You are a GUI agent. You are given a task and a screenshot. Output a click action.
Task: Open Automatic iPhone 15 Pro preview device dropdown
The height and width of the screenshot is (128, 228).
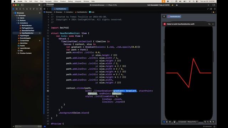coord(188,122)
